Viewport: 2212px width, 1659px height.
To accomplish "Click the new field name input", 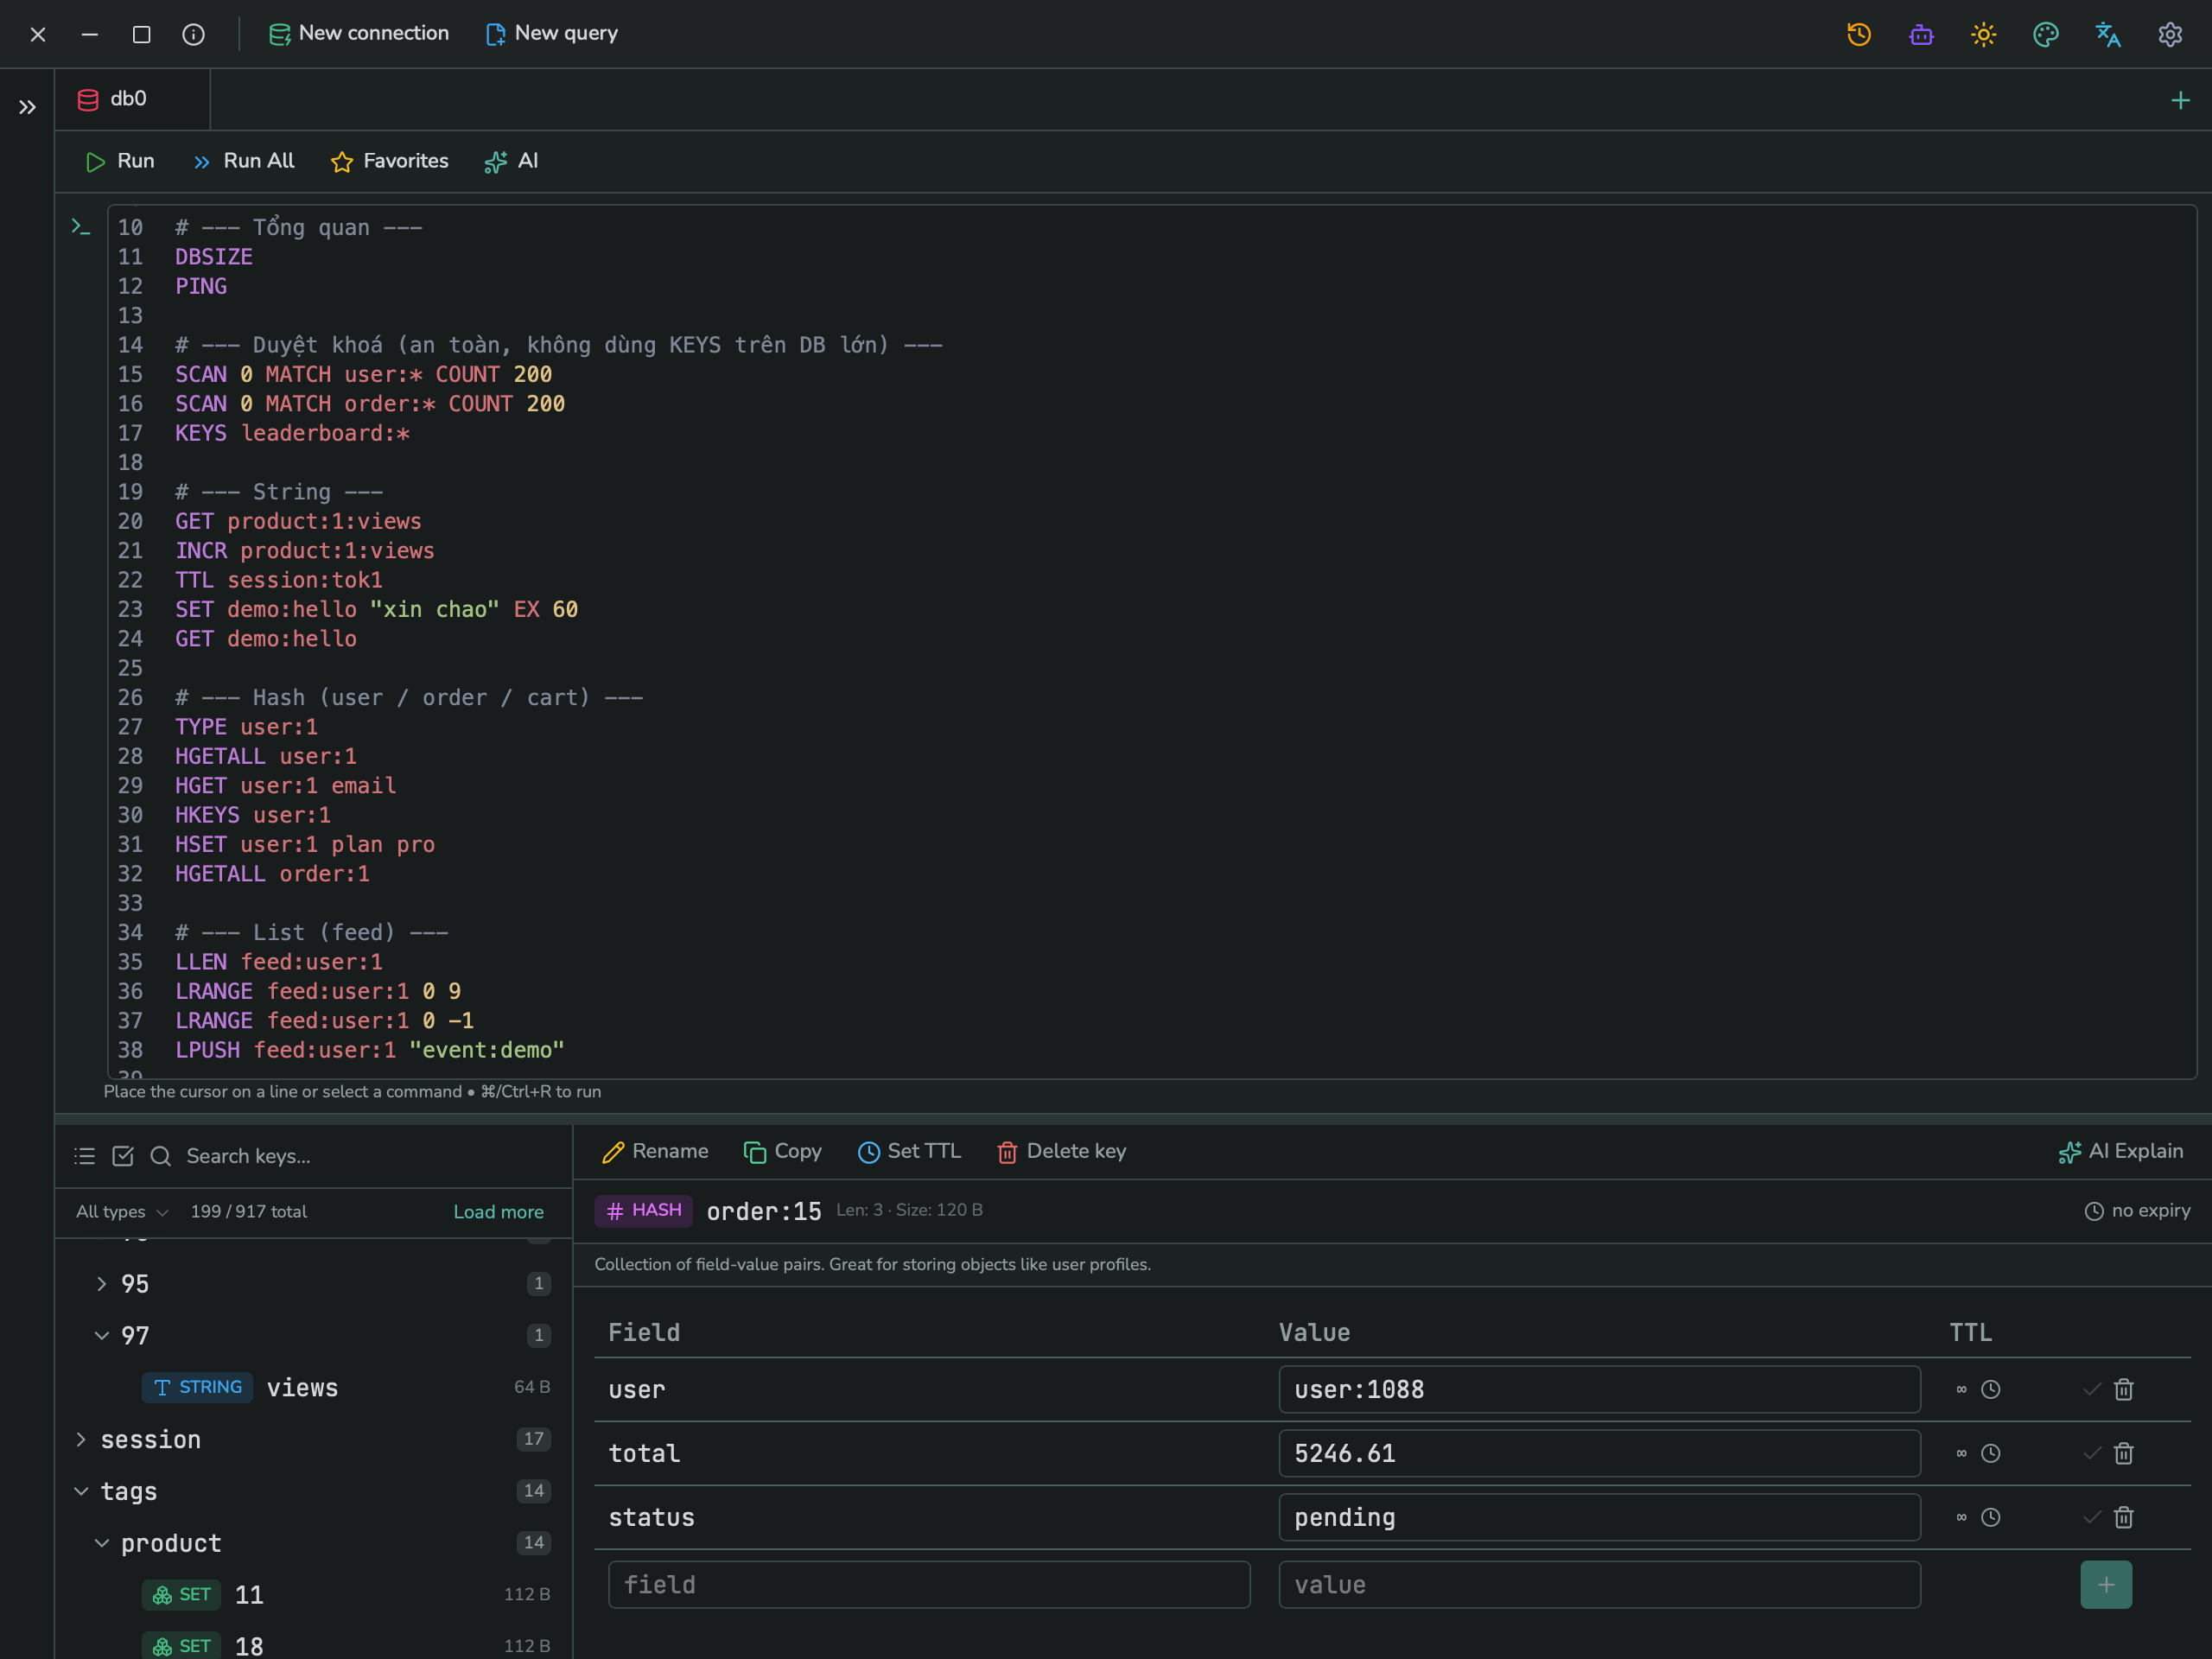I will tap(929, 1585).
